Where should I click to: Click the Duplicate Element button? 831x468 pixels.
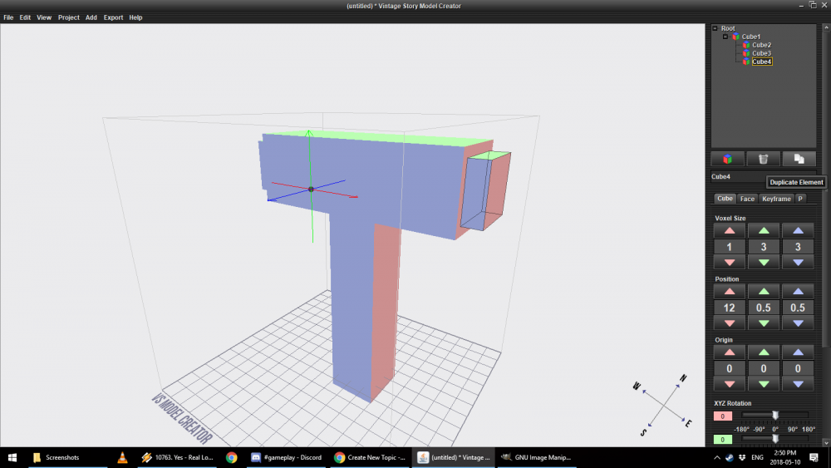pyautogui.click(x=799, y=159)
